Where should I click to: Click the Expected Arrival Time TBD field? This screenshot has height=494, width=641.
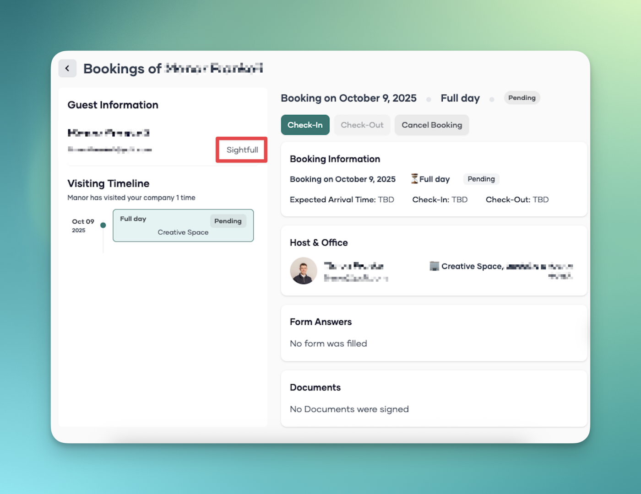342,199
